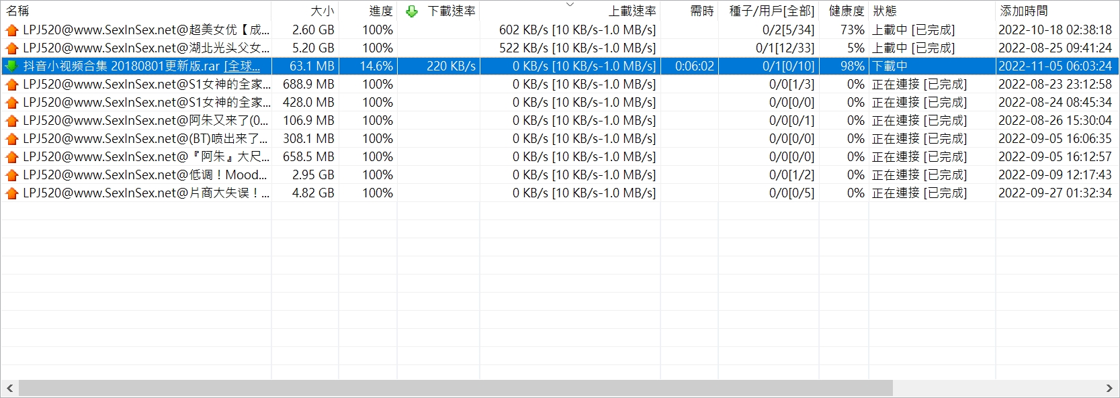This screenshot has width=1120, height=398.
Task: Click the seeding arrow icon of the 2.60 GB task
Action: pos(11,30)
